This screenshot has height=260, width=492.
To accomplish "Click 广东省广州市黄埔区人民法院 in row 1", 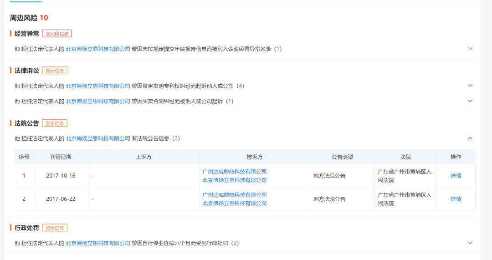I will click(405, 176).
